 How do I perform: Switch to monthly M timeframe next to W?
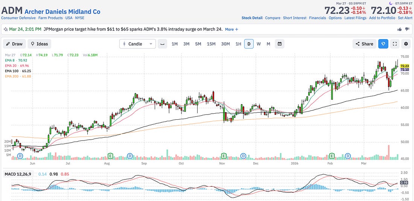point(268,44)
